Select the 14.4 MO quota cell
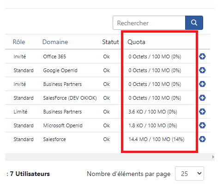 [157, 139]
